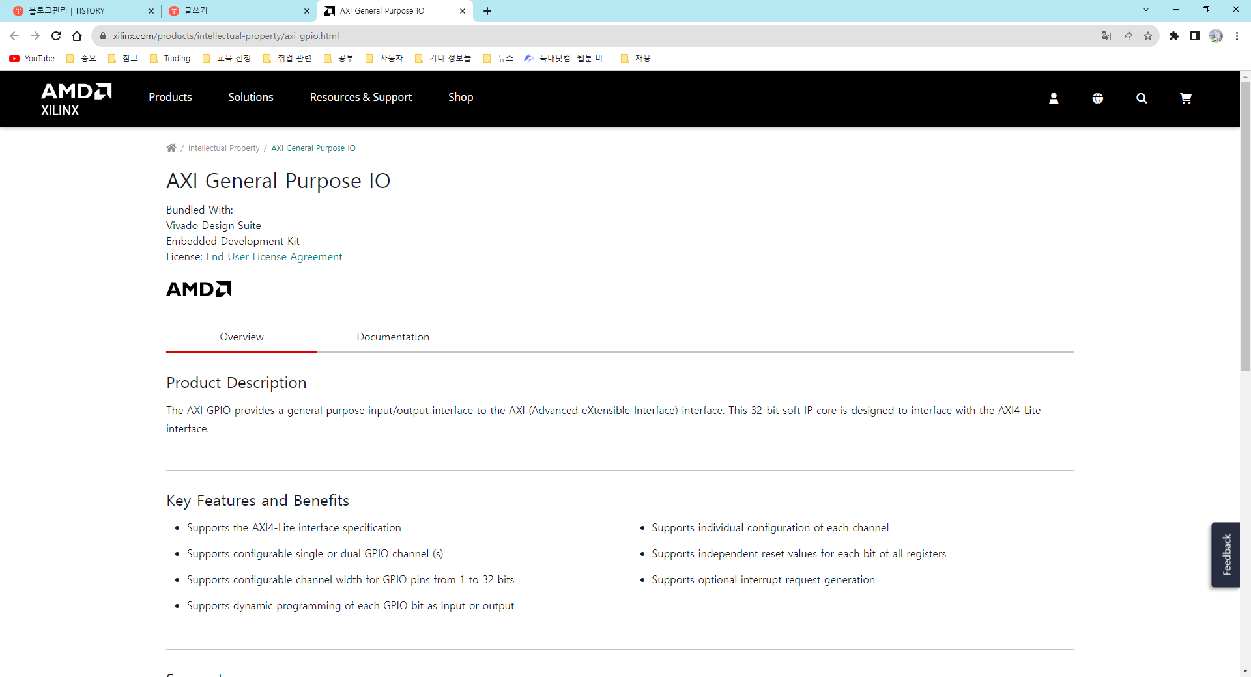The height and width of the screenshot is (677, 1251).
Task: Open the shopping cart icon
Action: (1186, 98)
